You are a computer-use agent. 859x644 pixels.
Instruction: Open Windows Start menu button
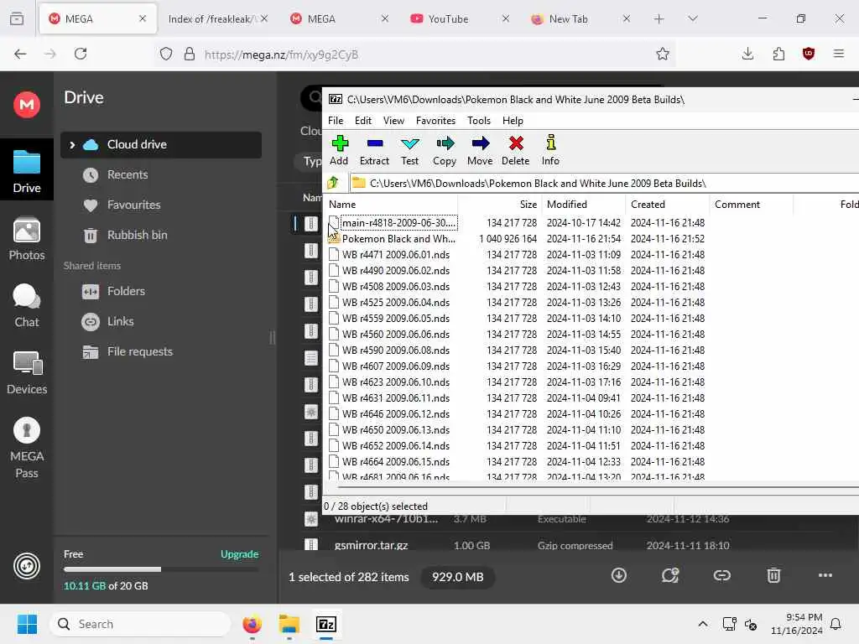27,624
